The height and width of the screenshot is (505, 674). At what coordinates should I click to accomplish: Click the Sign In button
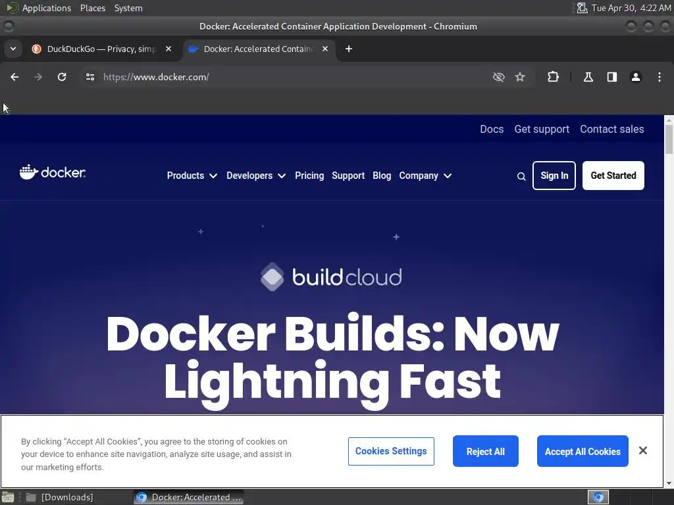[x=554, y=176]
